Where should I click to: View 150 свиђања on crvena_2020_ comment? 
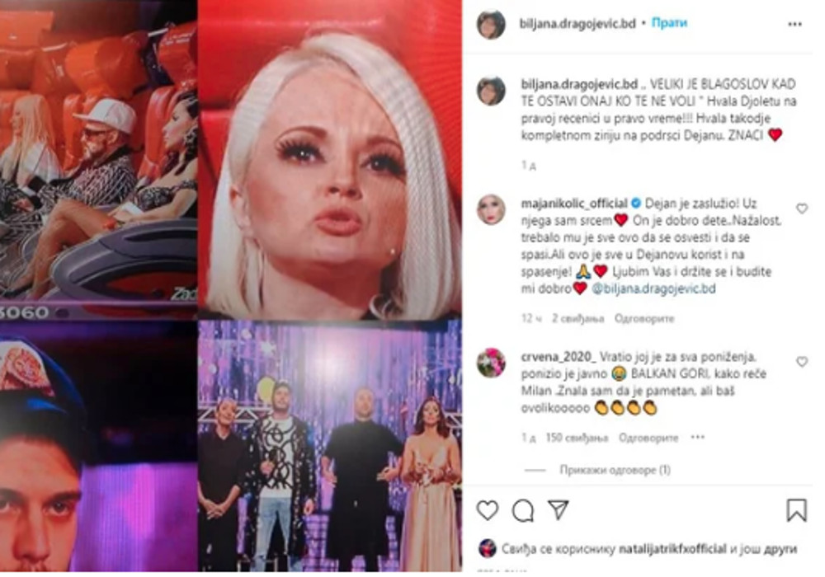577,438
